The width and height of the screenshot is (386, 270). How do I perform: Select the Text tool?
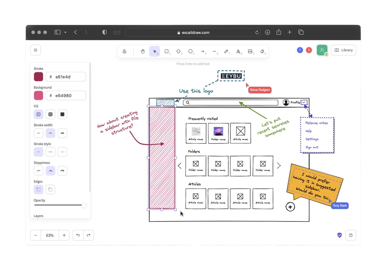[238, 51]
